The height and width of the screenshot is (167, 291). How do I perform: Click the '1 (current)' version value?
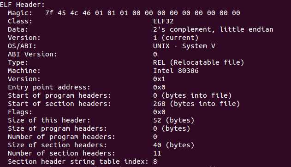[x=176, y=38]
